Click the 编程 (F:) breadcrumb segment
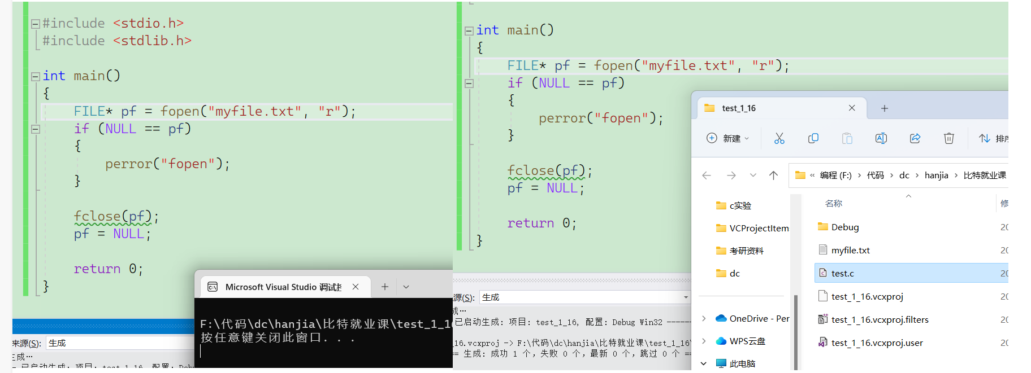The height and width of the screenshot is (373, 1031). click(835, 175)
